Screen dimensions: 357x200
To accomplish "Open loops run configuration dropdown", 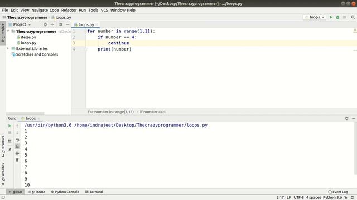I will click(315, 17).
